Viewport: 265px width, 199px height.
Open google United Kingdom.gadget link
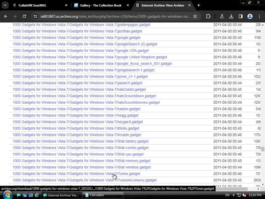[x=90, y=57]
